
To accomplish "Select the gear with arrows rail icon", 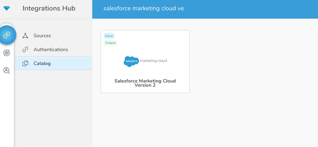I will tap(7, 53).
